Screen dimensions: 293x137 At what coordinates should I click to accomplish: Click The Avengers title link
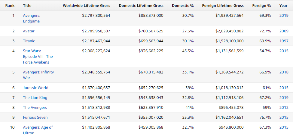tap(35, 107)
